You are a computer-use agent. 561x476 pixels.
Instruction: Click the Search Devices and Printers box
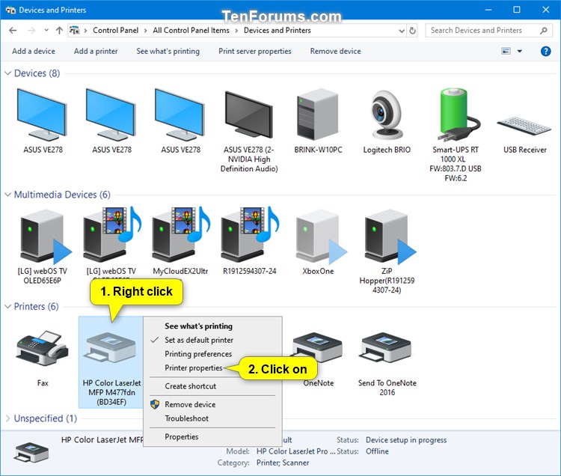(487, 31)
